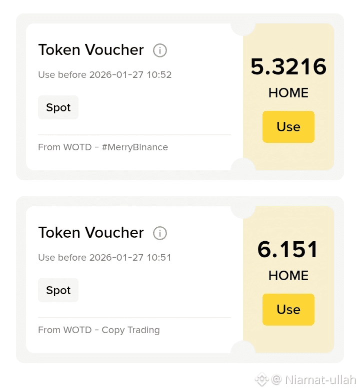Click the expiry text ending in 10:51
The height and width of the screenshot is (392, 360).
pos(104,258)
